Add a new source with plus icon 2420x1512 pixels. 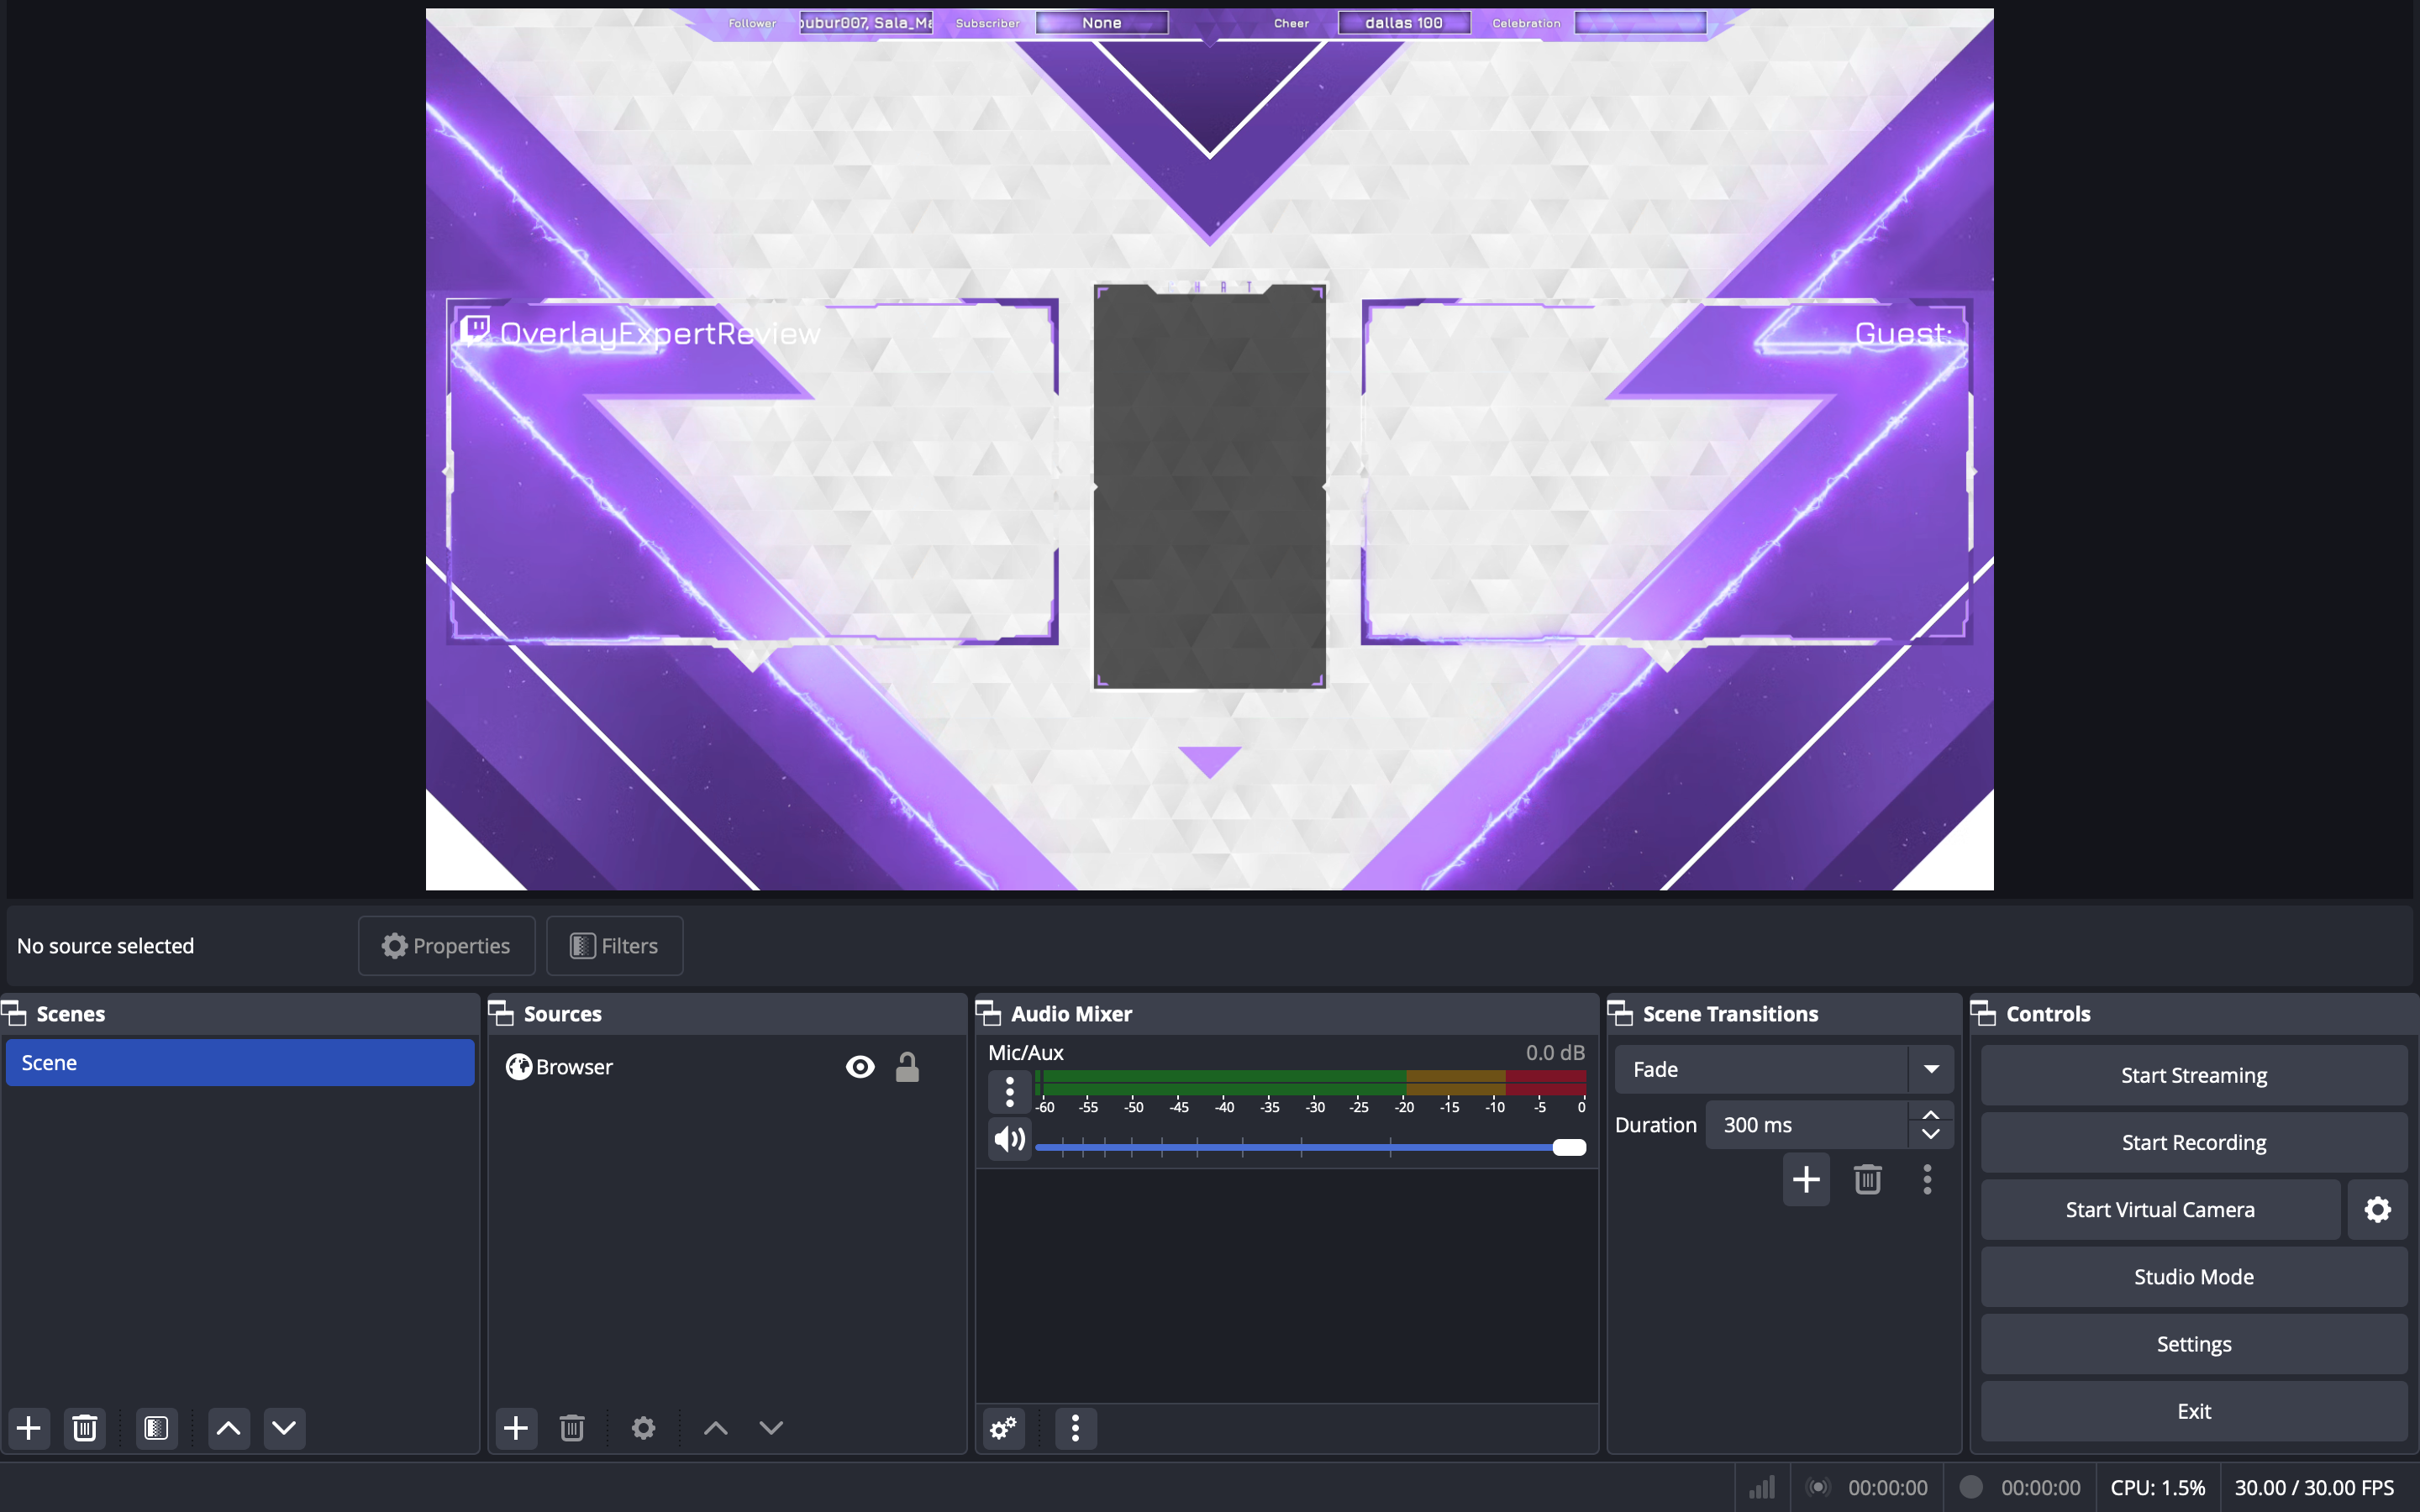coord(516,1428)
